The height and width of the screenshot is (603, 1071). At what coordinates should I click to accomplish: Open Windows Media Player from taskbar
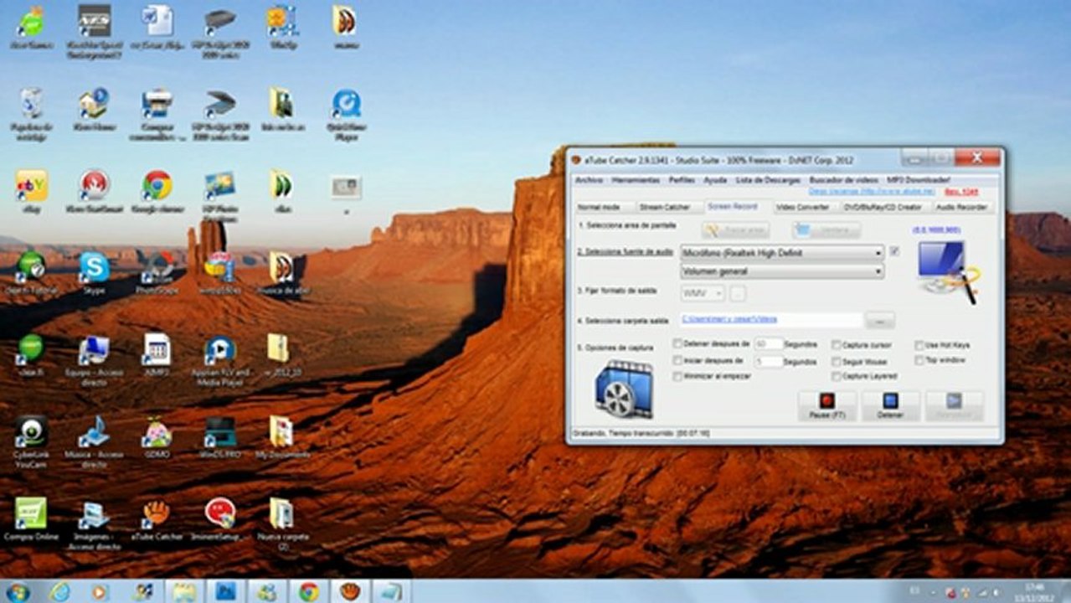100,591
